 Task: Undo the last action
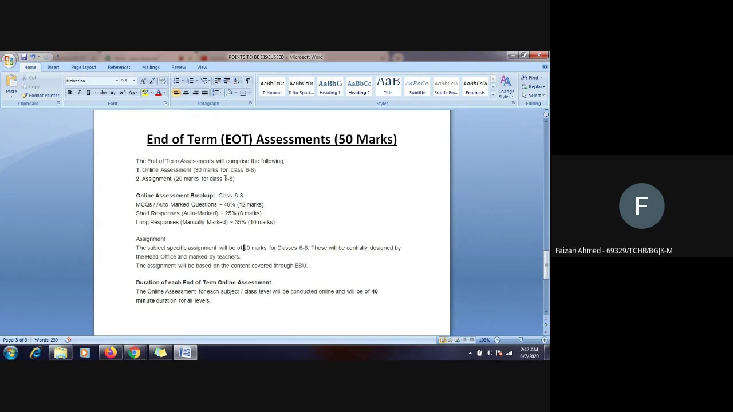[x=33, y=57]
